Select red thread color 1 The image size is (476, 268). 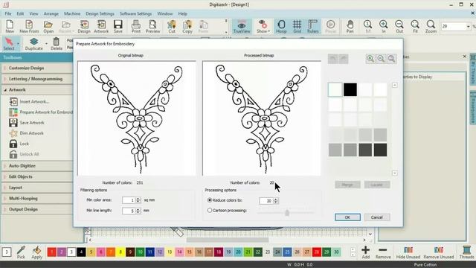[x=52, y=252]
